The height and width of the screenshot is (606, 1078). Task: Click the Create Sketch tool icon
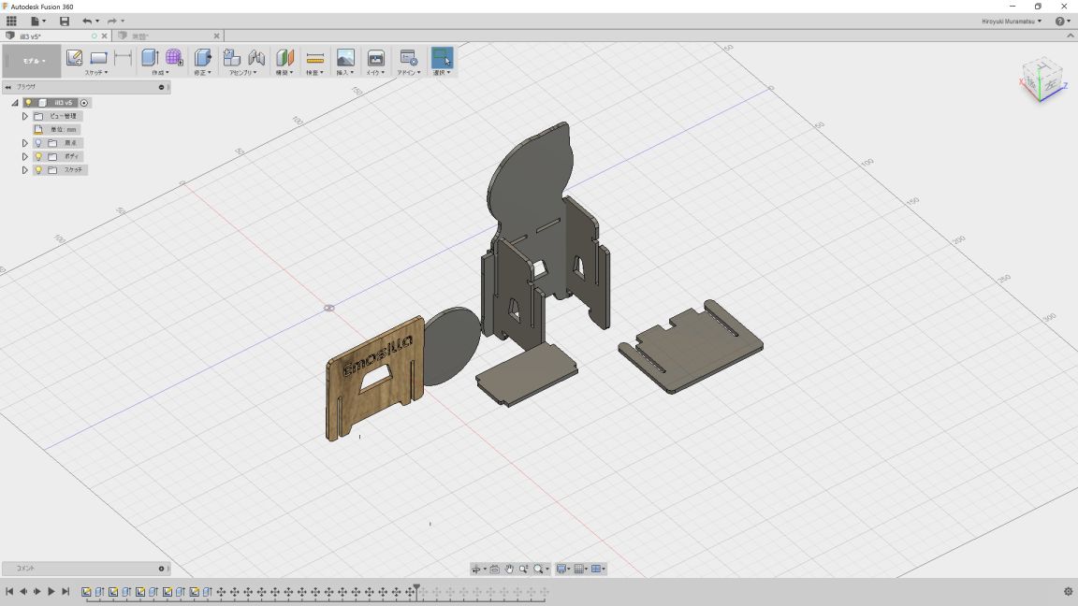(x=74, y=58)
